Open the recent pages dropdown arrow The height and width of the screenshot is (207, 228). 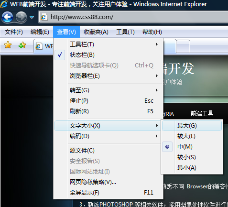pos(32,17)
